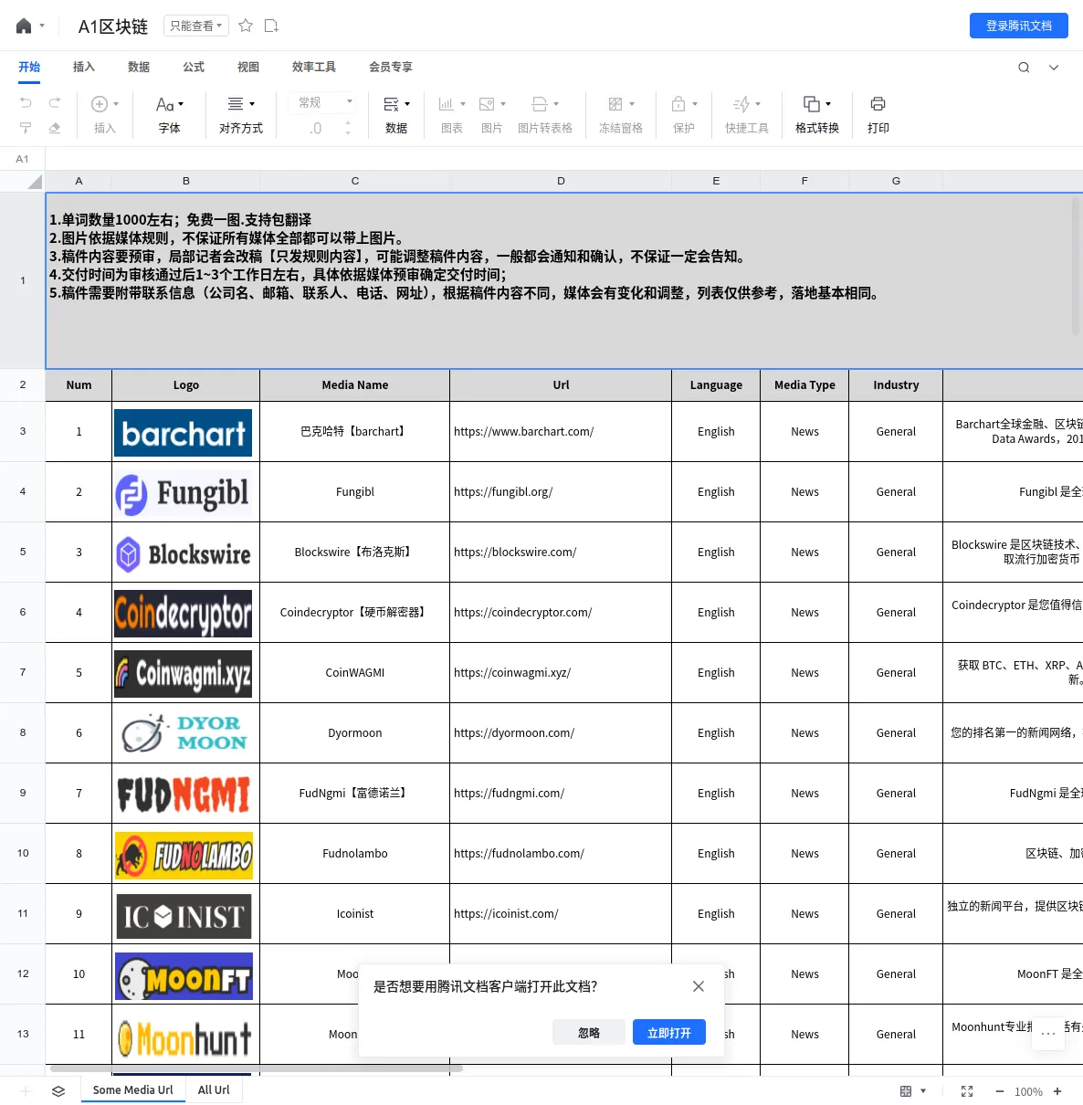Open the 视图 menu tab
1083x1105 pixels.
tap(248, 67)
